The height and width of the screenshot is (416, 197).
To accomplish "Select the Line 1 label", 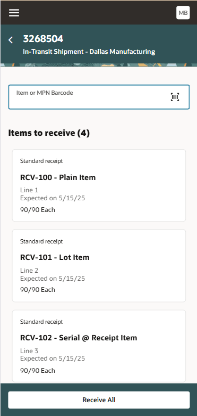I will tap(29, 190).
